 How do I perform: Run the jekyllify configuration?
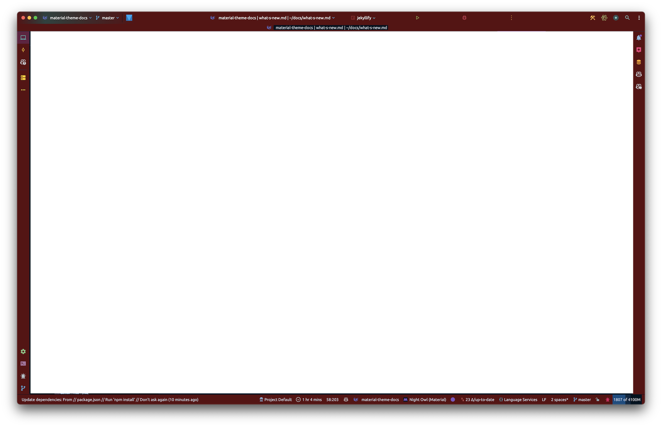coord(417,18)
